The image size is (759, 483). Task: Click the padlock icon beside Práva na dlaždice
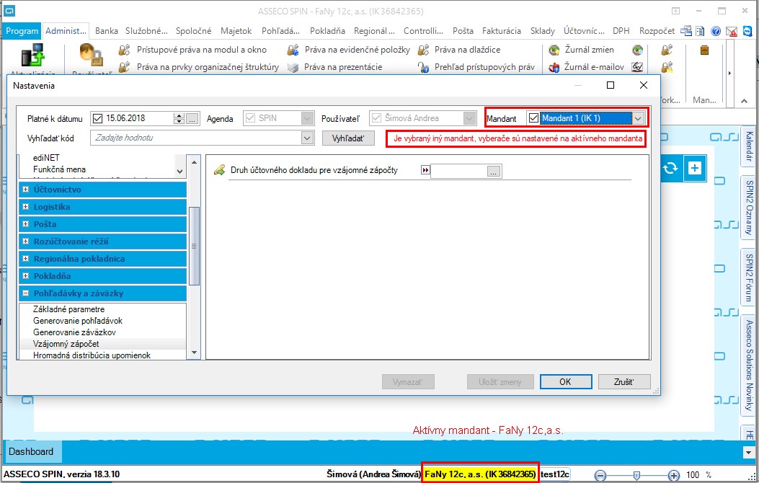424,50
